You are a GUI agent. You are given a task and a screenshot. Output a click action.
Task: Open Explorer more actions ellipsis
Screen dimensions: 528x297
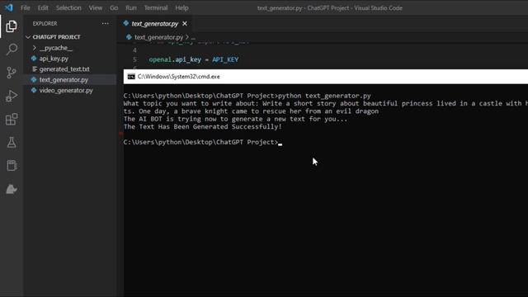105,24
